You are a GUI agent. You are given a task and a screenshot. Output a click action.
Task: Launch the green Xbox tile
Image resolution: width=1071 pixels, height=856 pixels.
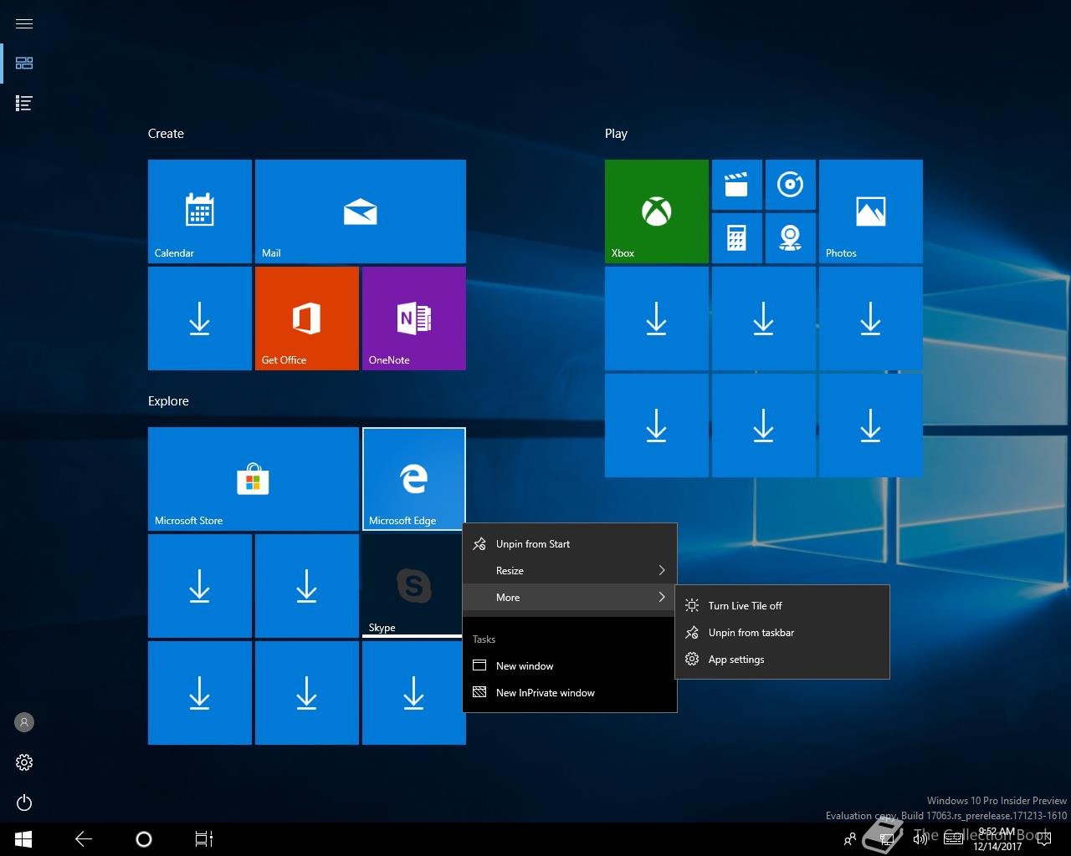tap(657, 211)
